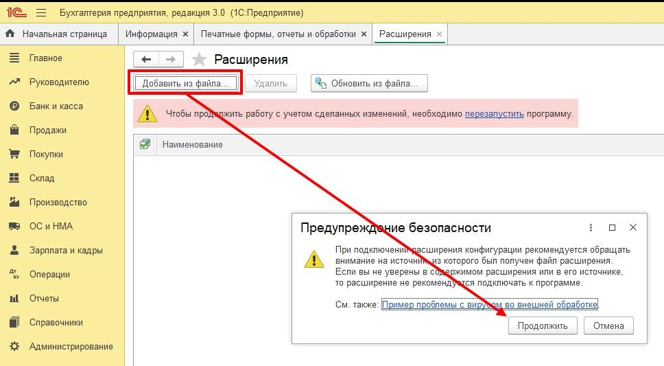The image size is (664, 366).
Task: Click the Администрирование gear icon
Action: click(14, 346)
